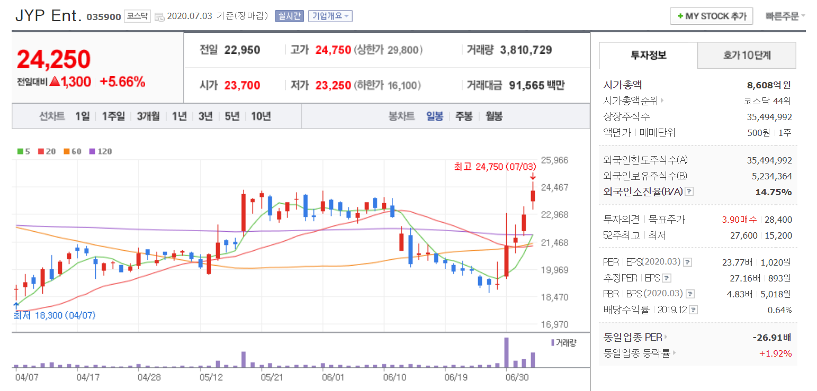Click the 시가총액 value 8,608억원
817x391 pixels.
(769, 85)
